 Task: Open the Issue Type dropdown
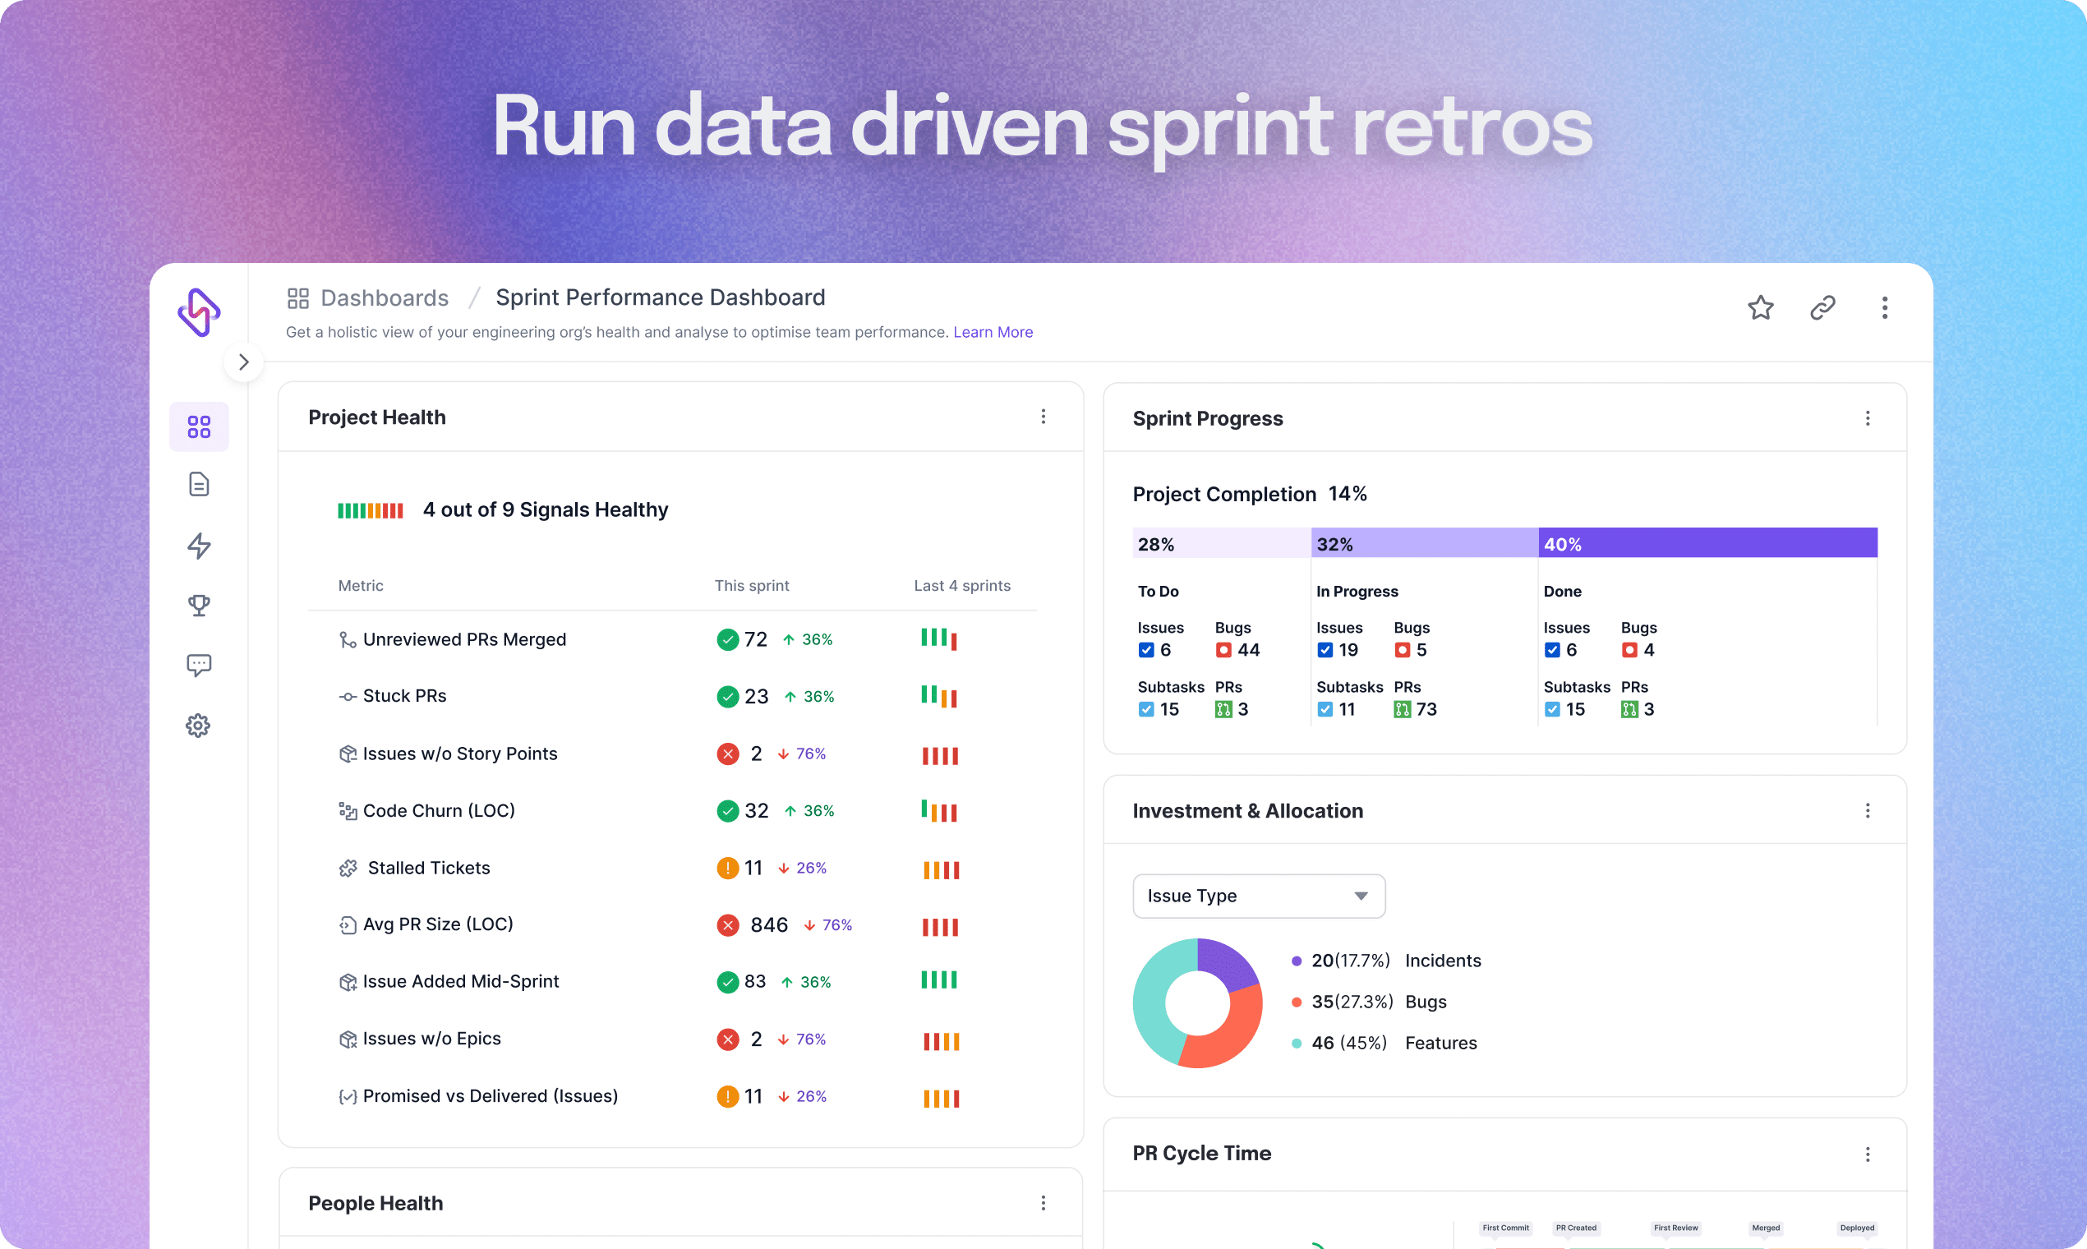tap(1259, 896)
